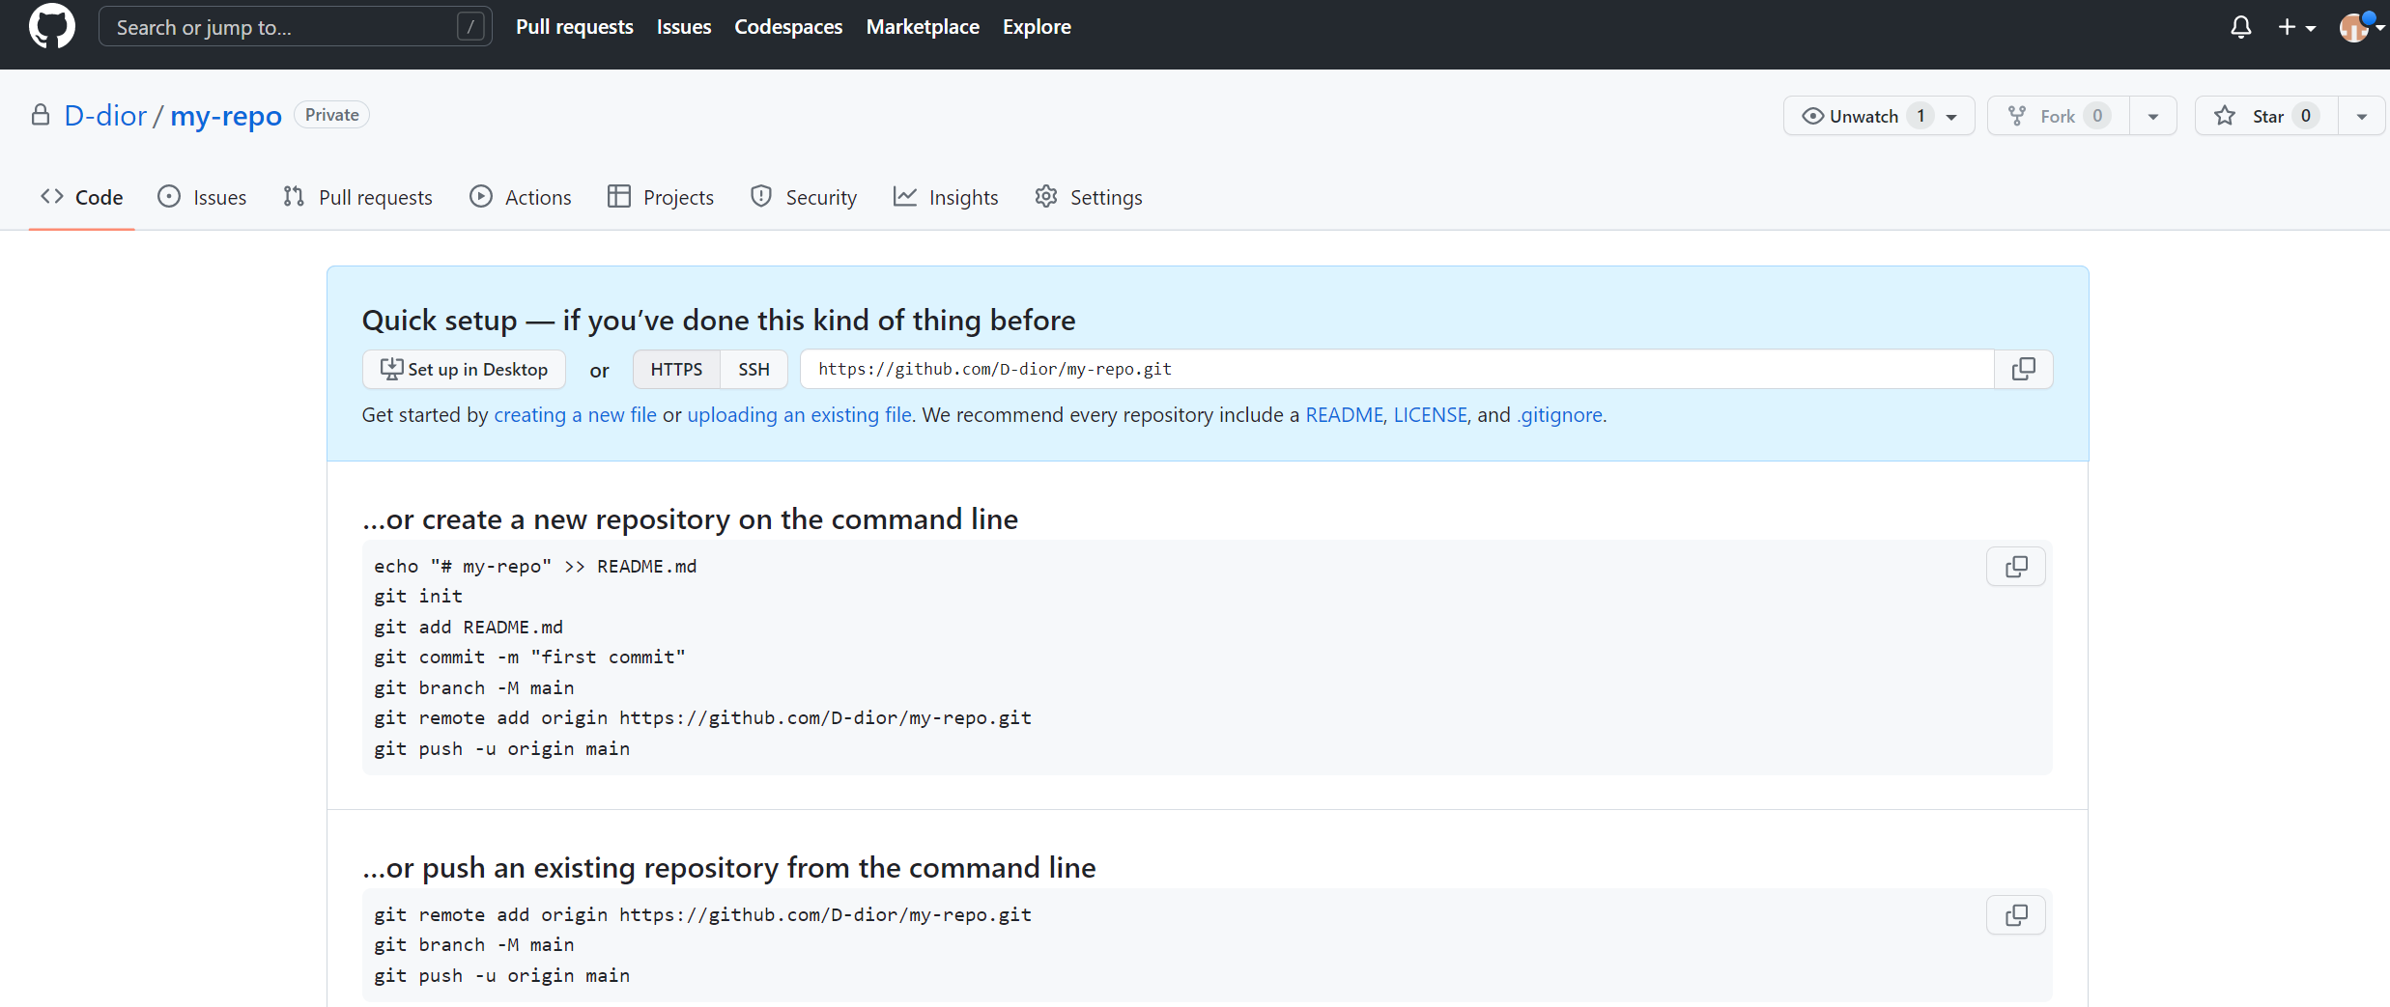Open the Actions tab
Screen dimensions: 2390x1007
(520, 197)
